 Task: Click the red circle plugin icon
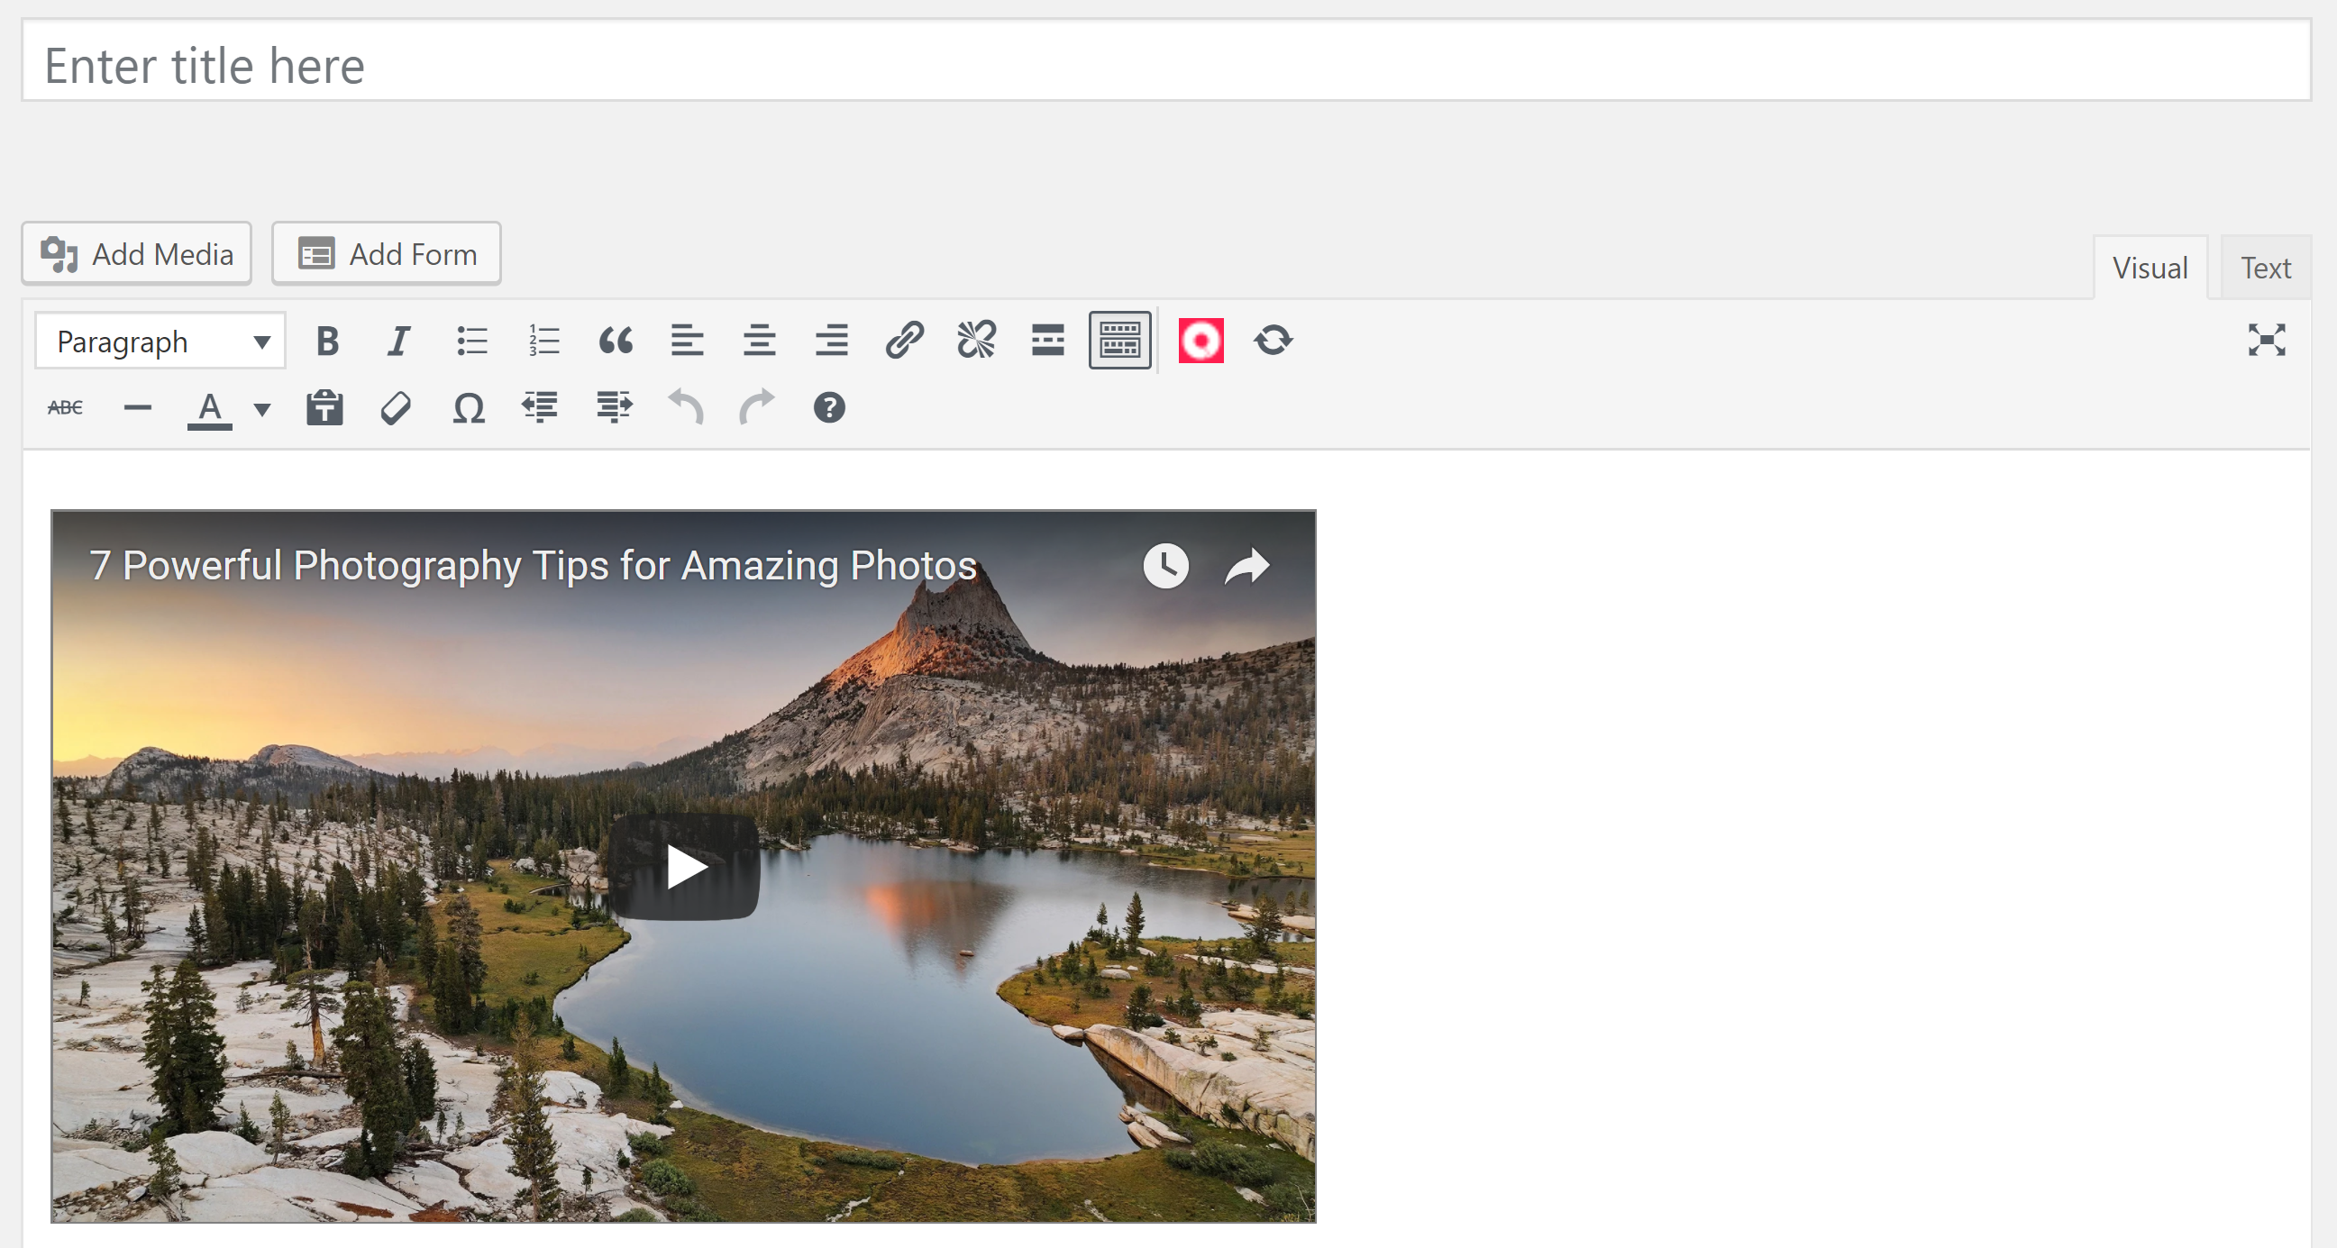click(1200, 341)
